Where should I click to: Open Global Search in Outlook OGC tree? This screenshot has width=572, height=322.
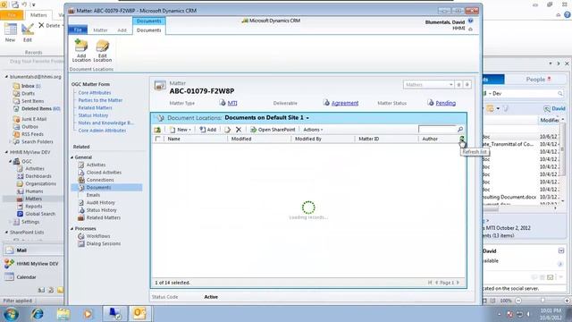(x=40, y=214)
